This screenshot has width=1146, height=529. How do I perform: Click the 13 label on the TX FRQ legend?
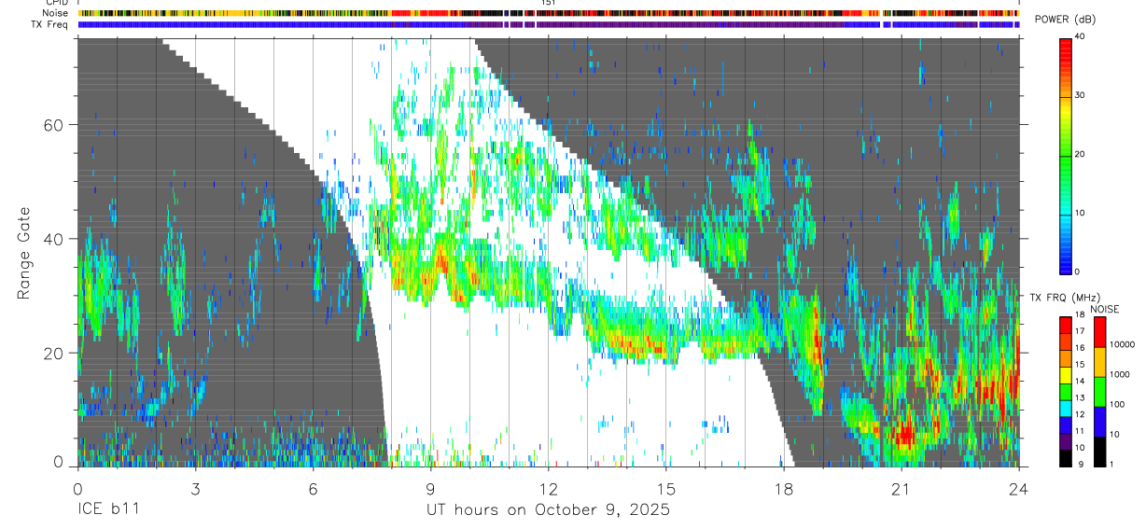(x=1079, y=397)
